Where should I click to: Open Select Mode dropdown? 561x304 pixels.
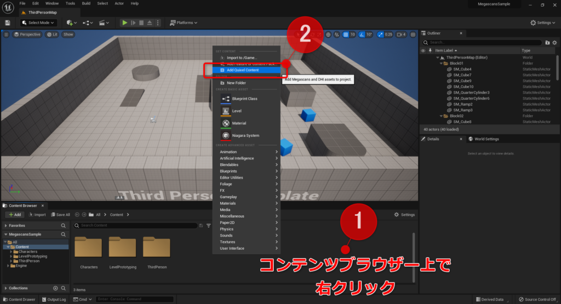click(x=38, y=22)
